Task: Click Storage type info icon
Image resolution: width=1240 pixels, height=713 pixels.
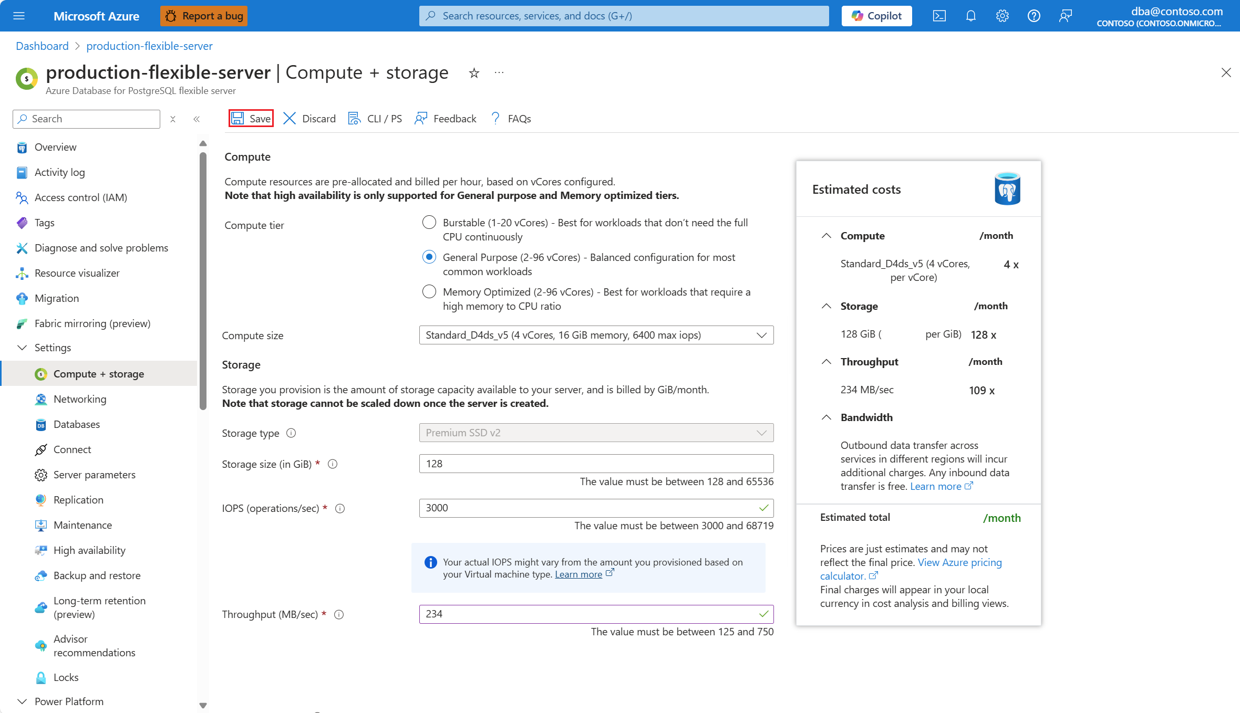Action: point(291,433)
